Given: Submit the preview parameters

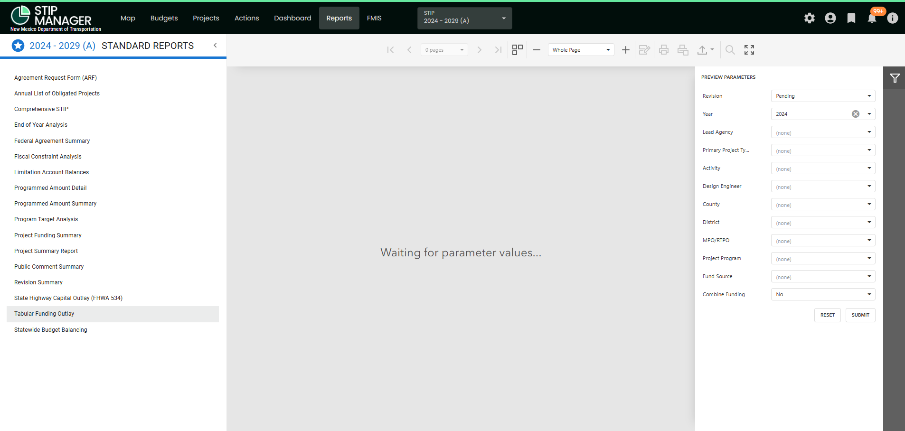Looking at the screenshot, I should 860,315.
